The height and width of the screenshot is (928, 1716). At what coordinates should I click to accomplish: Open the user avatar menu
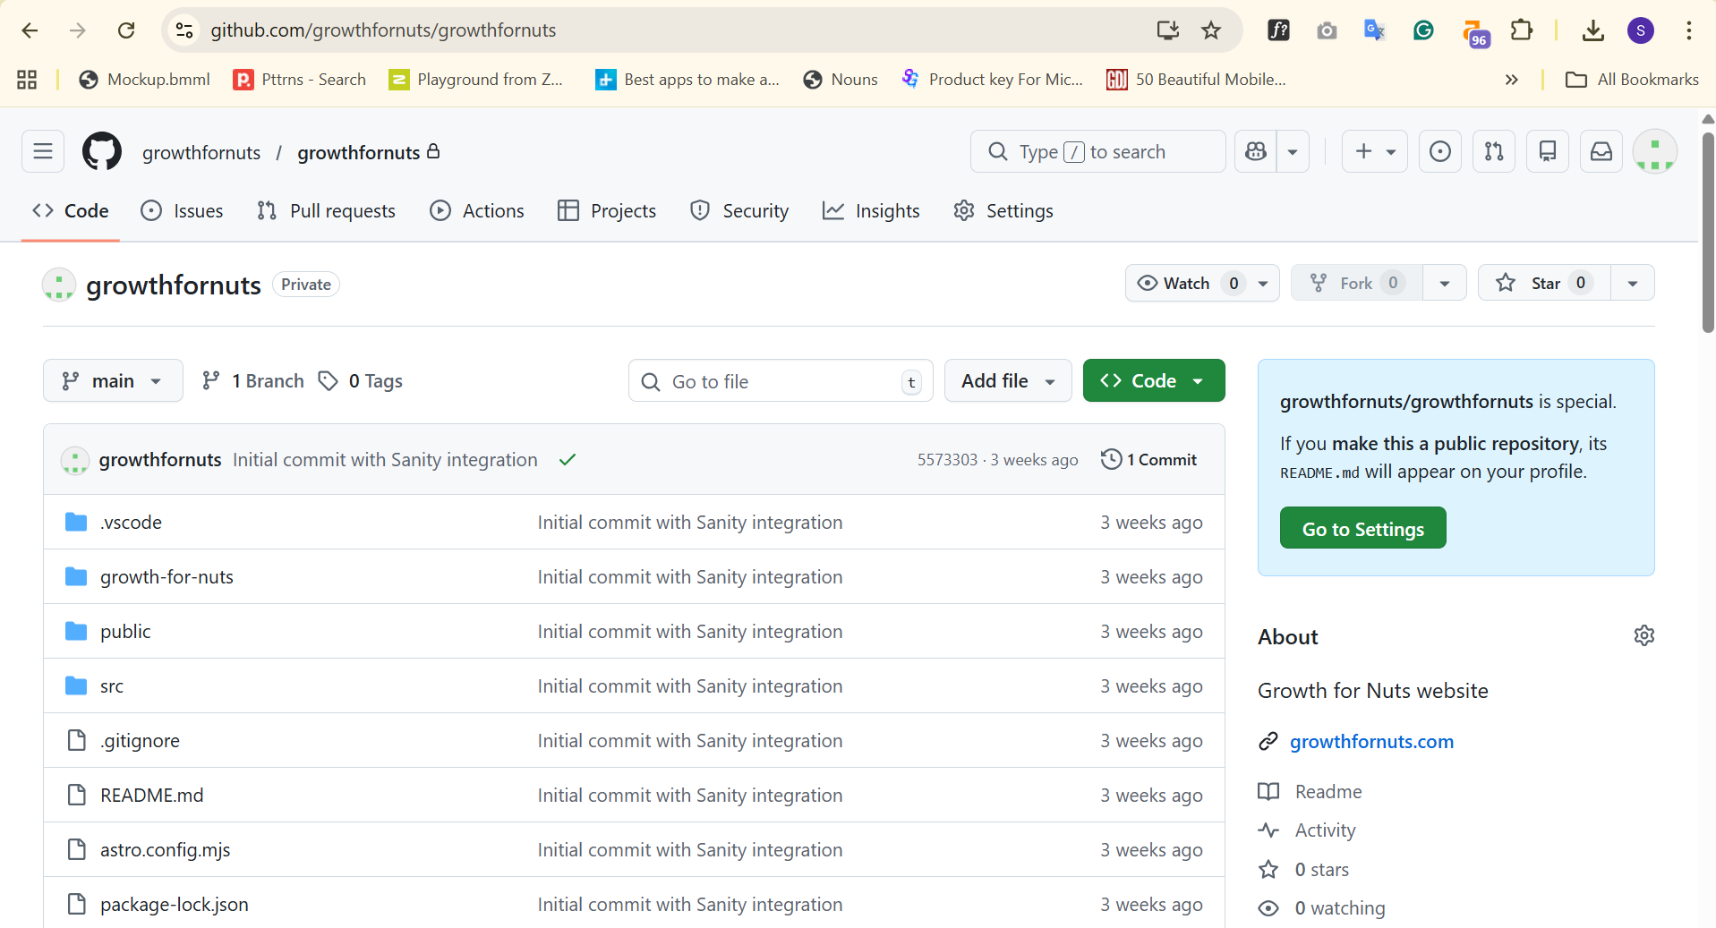[x=1655, y=151]
